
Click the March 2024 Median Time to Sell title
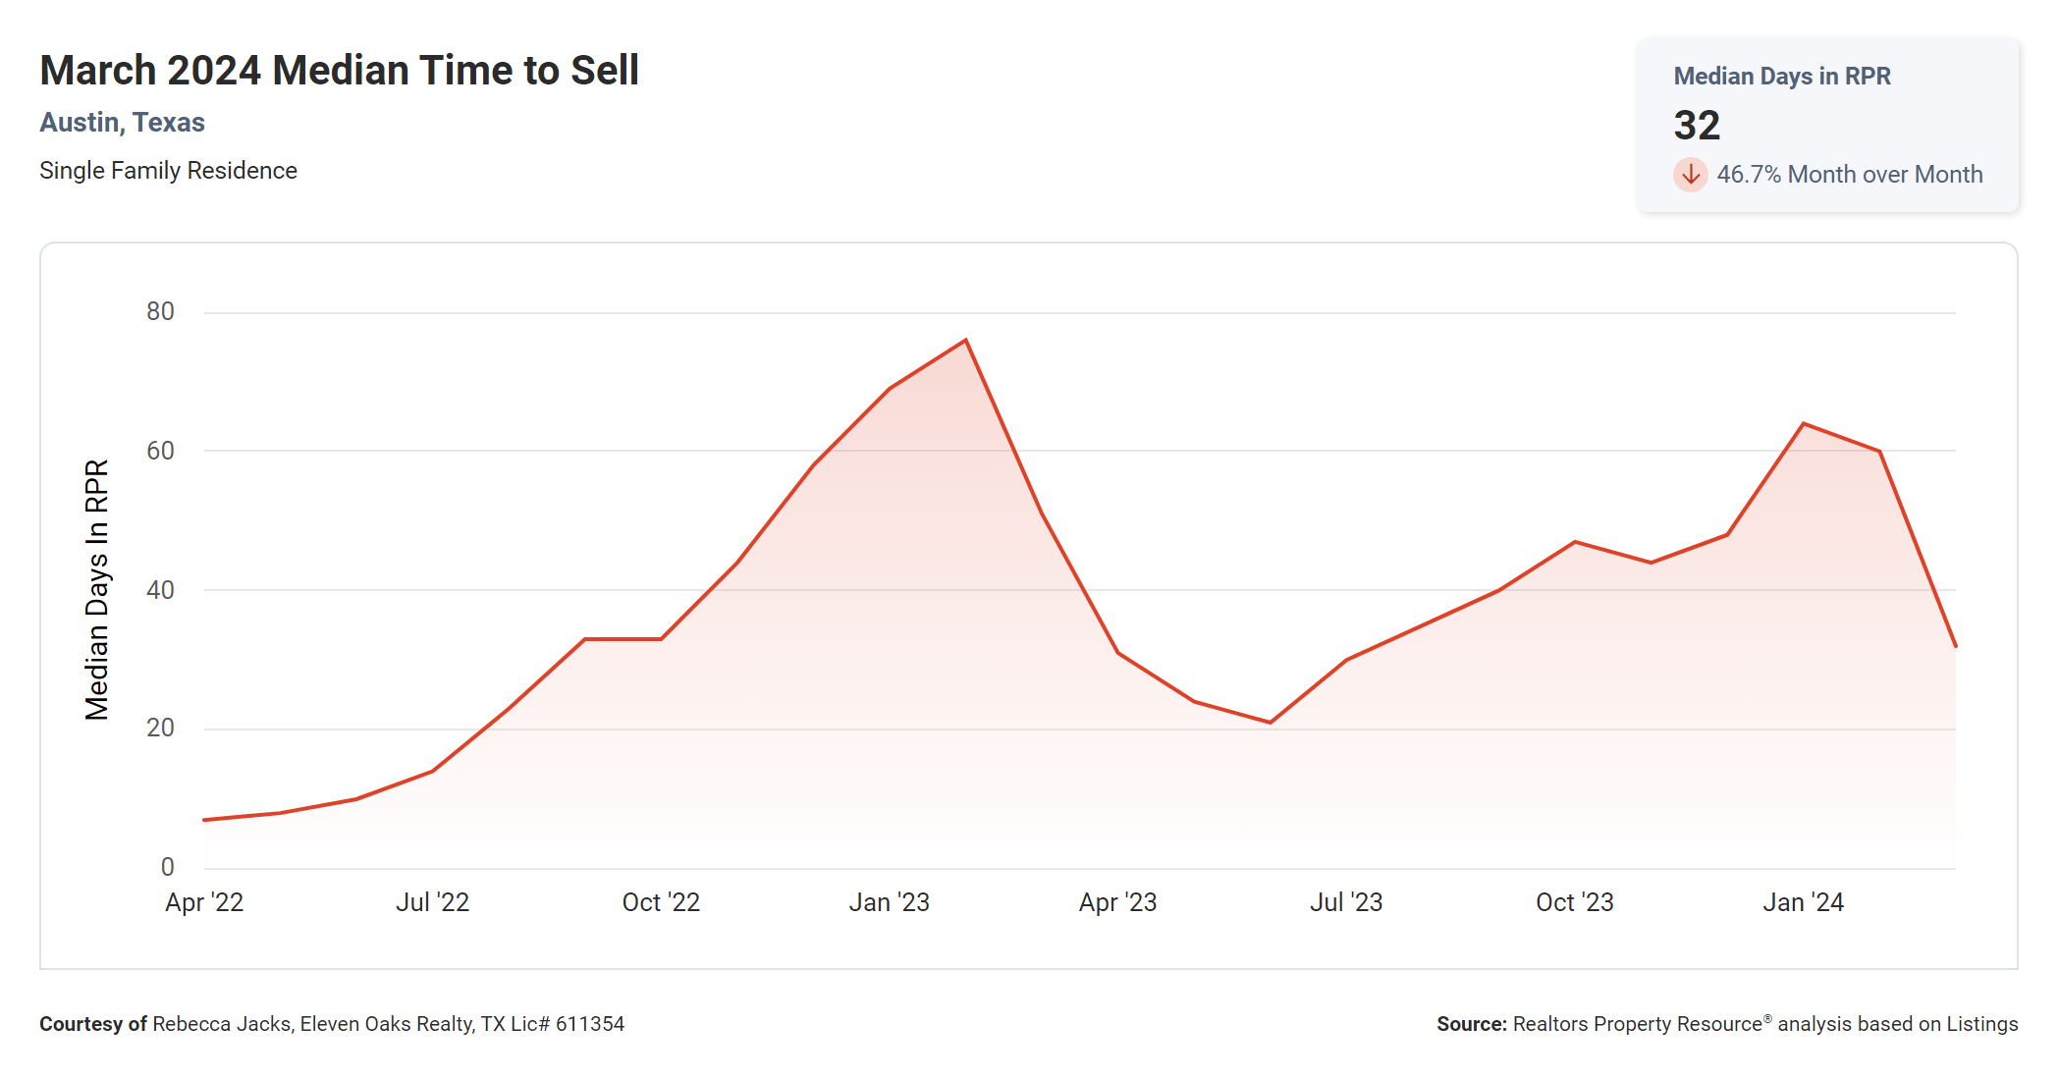click(x=339, y=71)
